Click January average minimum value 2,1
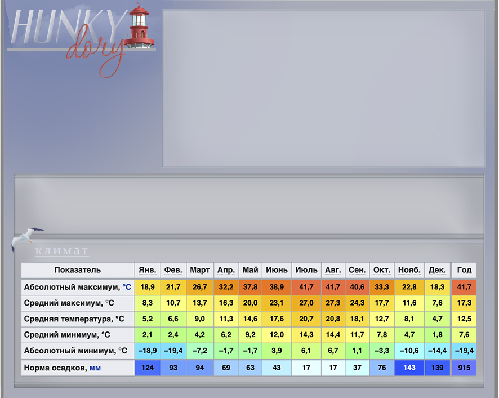This screenshot has height=398, width=499. tap(148, 335)
